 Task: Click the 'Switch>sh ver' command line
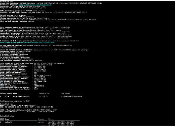tap(7, 2)
